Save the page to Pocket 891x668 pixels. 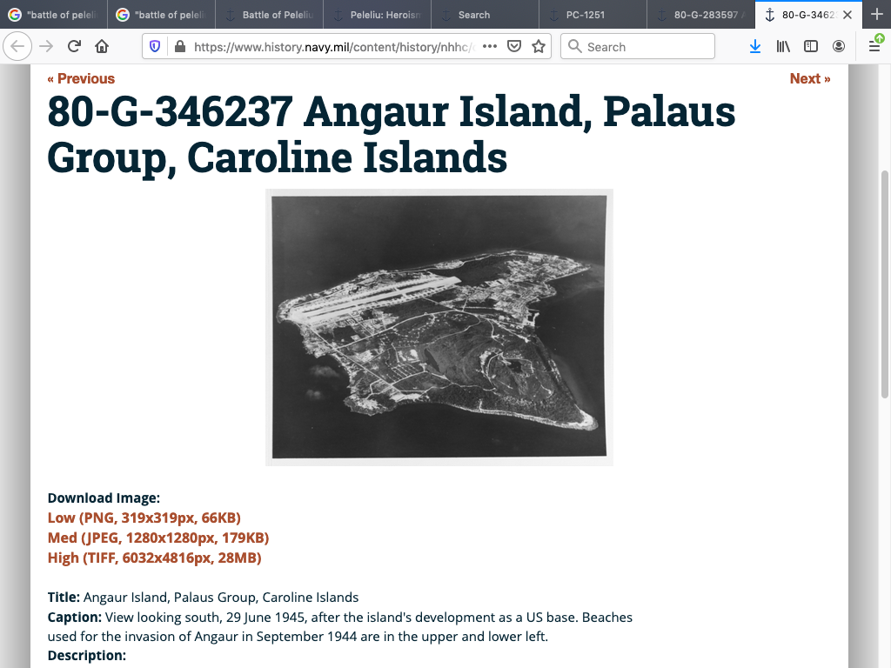pos(514,47)
